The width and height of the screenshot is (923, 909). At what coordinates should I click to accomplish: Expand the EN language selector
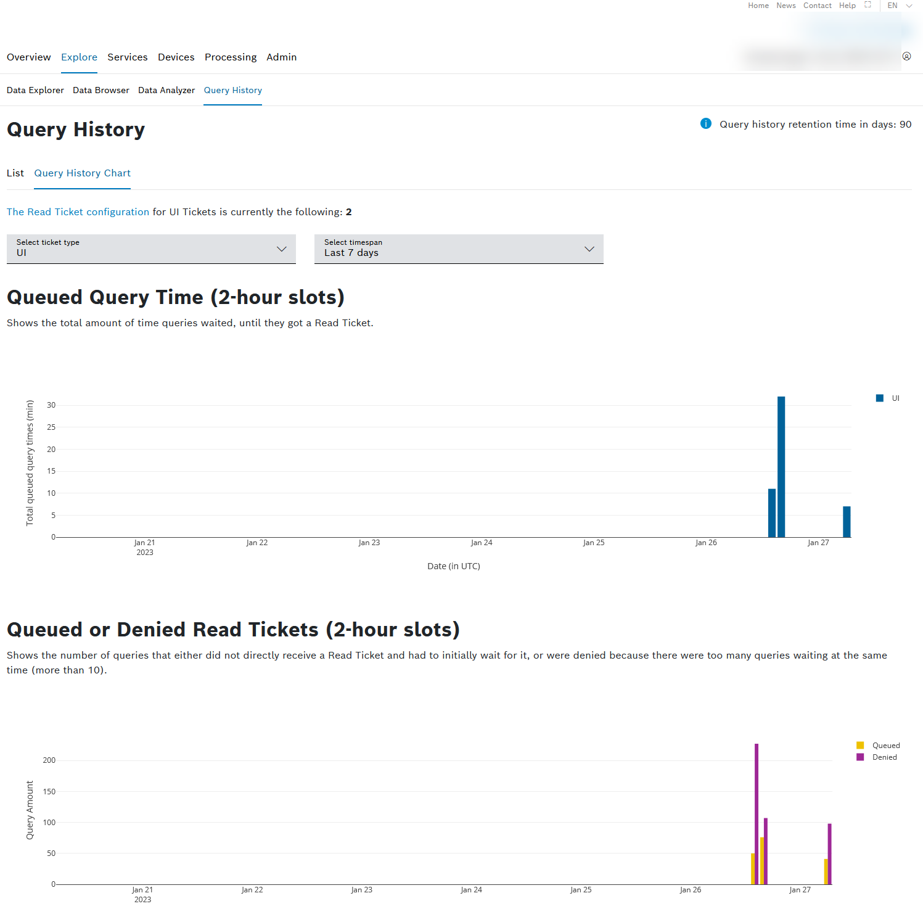(x=899, y=6)
